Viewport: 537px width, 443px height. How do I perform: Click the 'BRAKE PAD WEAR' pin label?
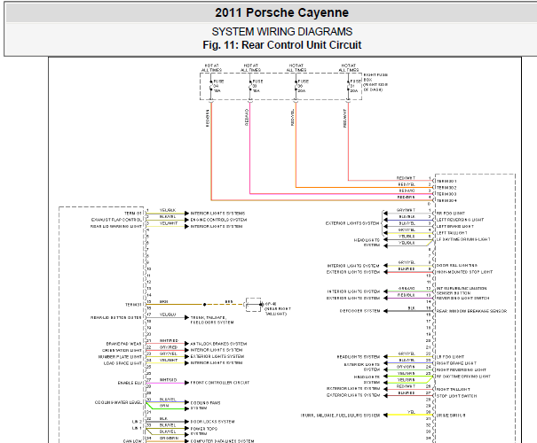coord(123,344)
